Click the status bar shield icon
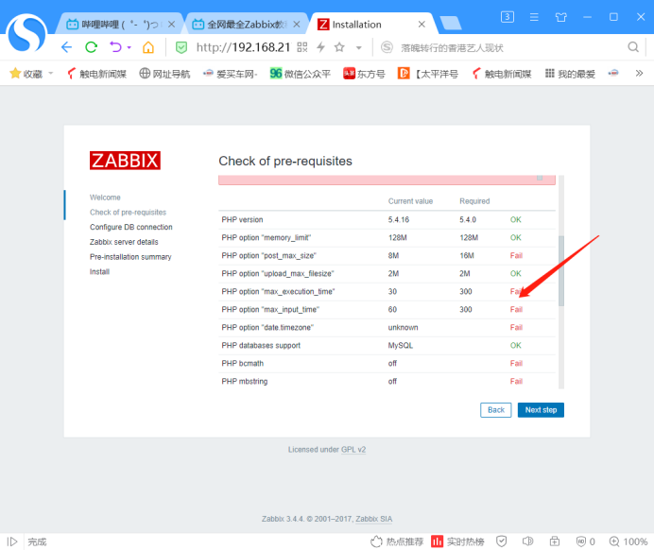This screenshot has height=550, width=654. pos(501,541)
